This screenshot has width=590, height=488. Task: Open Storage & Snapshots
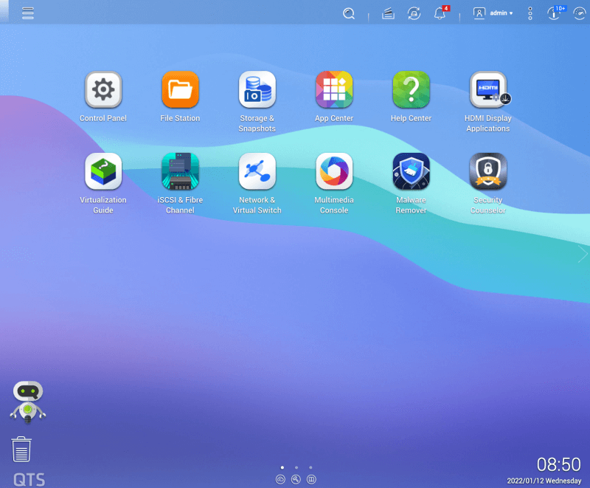point(257,89)
